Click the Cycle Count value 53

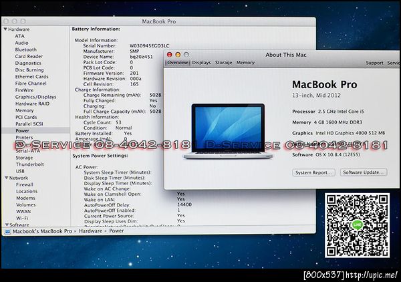[x=118, y=122]
